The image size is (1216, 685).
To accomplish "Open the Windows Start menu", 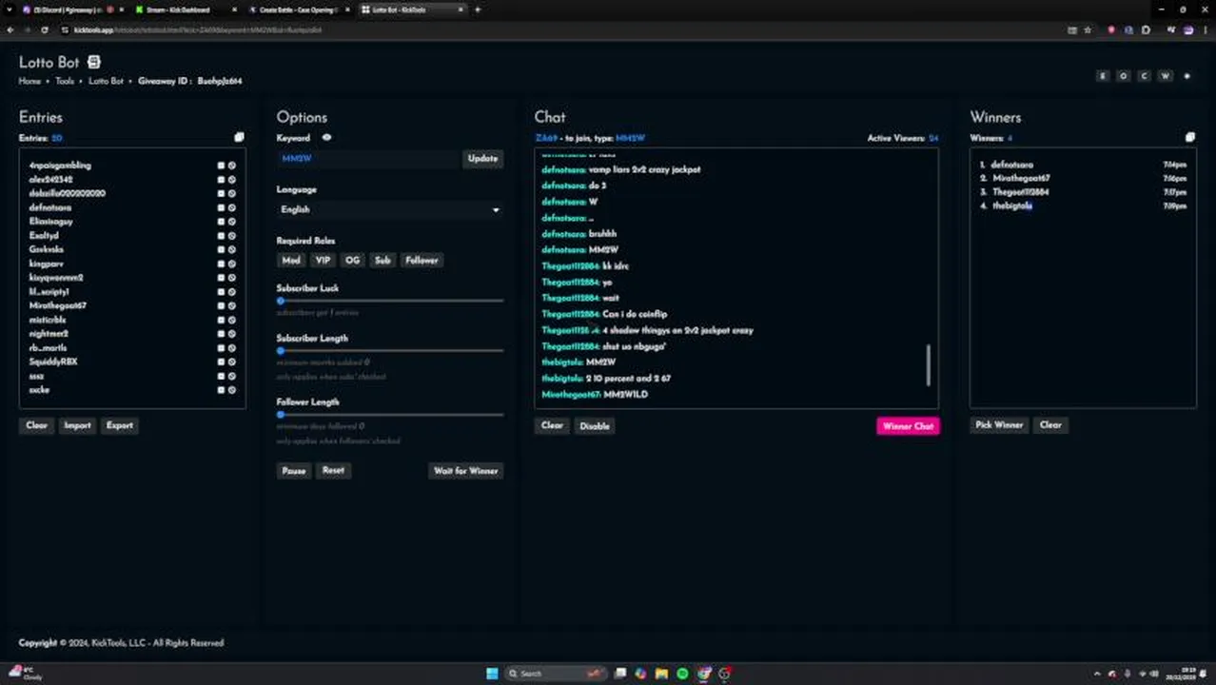I will click(x=492, y=674).
